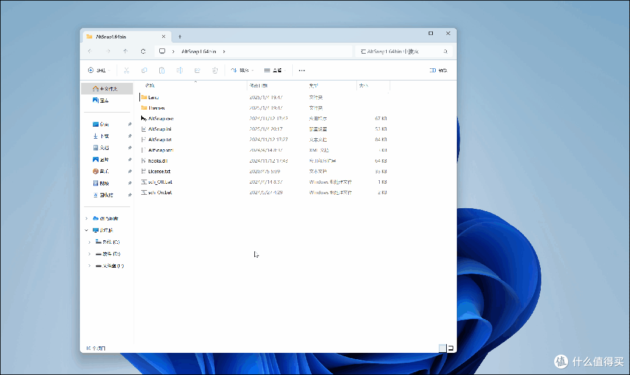Viewport: 630px width, 375px height.
Task: Open the New item dropdown
Action: tap(99, 70)
